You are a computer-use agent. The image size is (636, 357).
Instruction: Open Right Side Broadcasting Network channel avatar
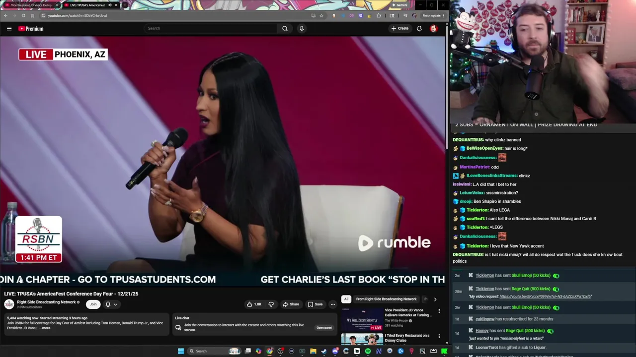(x=9, y=304)
